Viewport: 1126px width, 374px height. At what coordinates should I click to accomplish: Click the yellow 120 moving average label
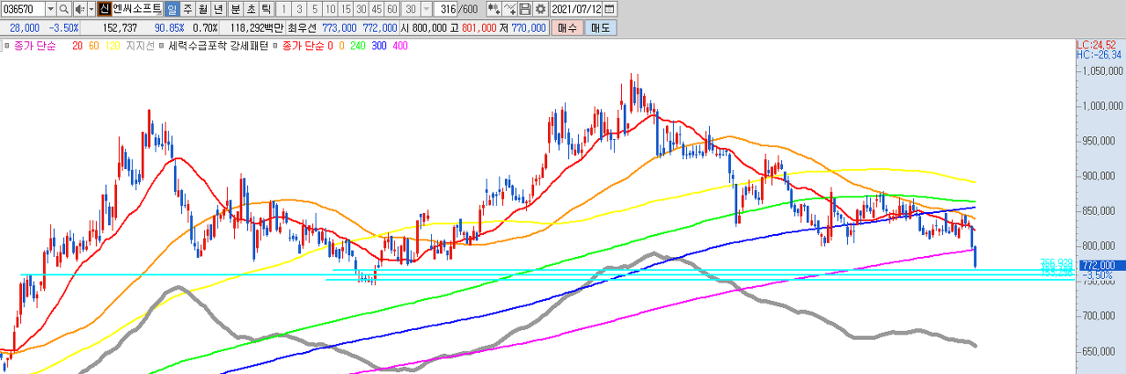coord(113,45)
